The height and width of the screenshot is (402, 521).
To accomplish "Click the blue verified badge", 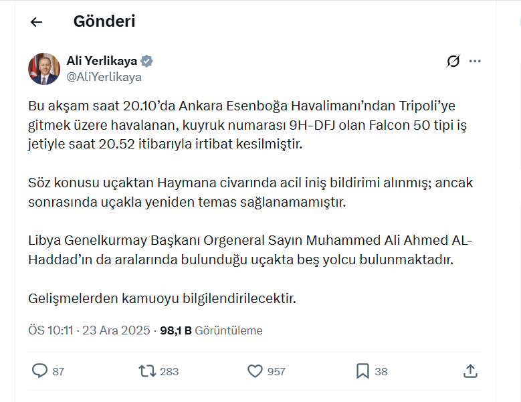I will [146, 61].
